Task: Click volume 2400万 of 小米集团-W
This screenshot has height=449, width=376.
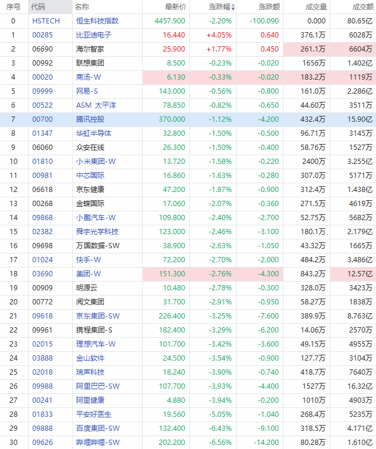Action: tap(314, 161)
